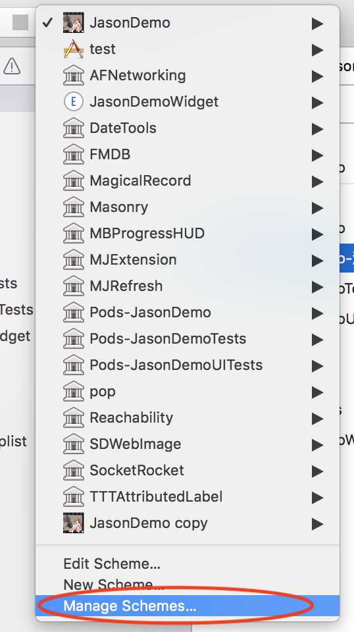Viewport: 354px width, 632px height.
Task: Click the checkmark beside JasonDemo scheme
Action: point(47,22)
